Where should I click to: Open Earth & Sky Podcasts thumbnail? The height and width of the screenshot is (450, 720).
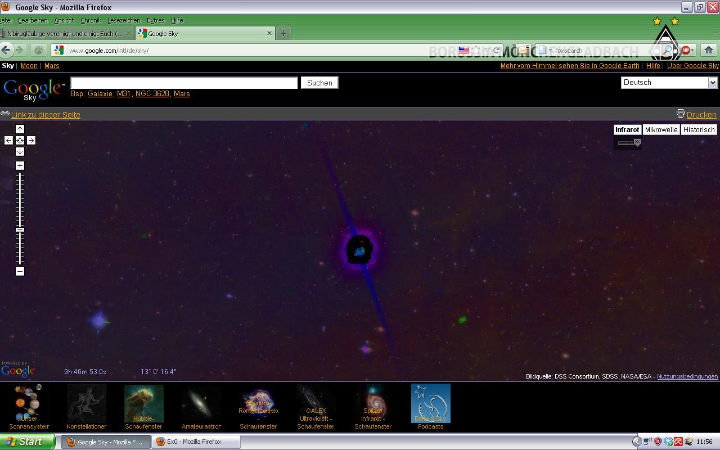point(431,407)
